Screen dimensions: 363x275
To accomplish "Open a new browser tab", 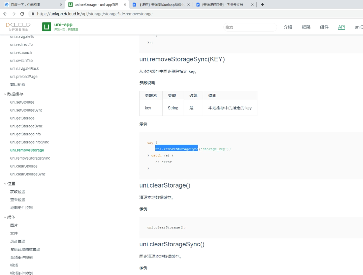I will [262, 5].
